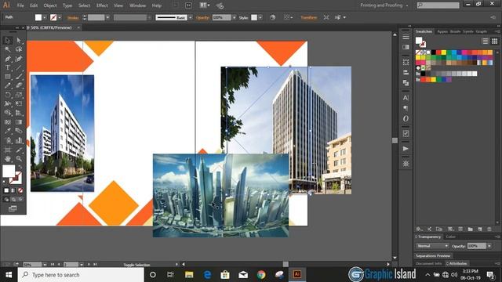Click the Opacity link in control bar
Screen dimensions: 502x282
coord(202,17)
